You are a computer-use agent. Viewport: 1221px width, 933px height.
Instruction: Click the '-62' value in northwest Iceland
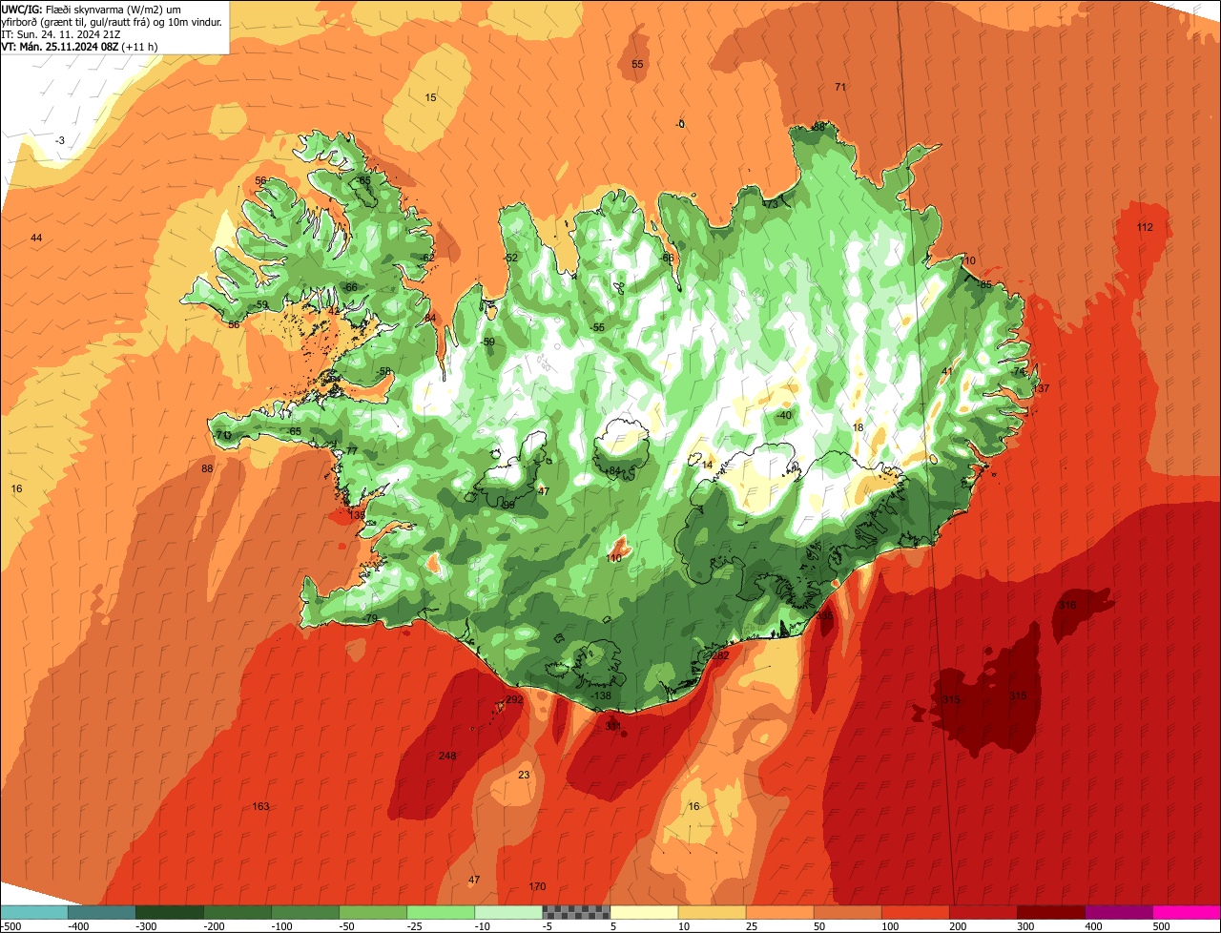point(426,258)
